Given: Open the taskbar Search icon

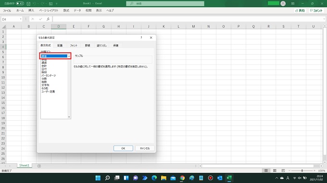Looking at the screenshot, I should point(107,178).
